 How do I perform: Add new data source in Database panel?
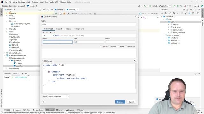[162, 13]
